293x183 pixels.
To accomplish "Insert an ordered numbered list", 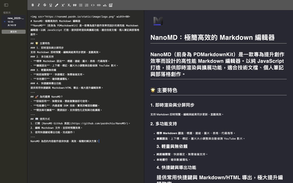I will [87, 5].
